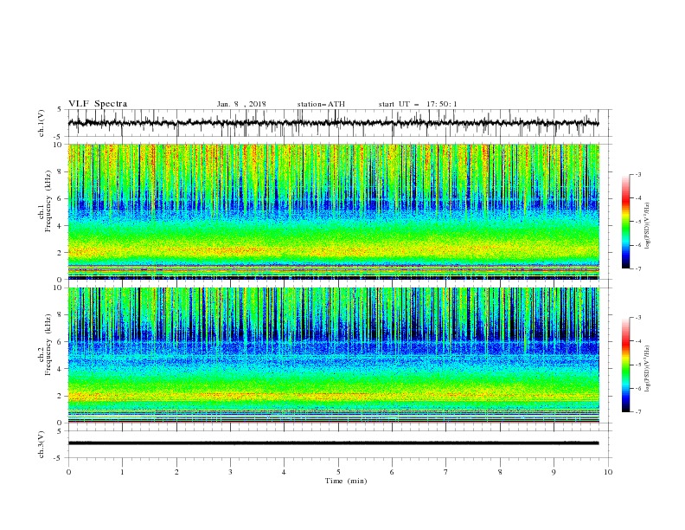The height and width of the screenshot is (530, 685).
Task: Click the "-7" label on ch.2 color bar
Action: click(637, 412)
